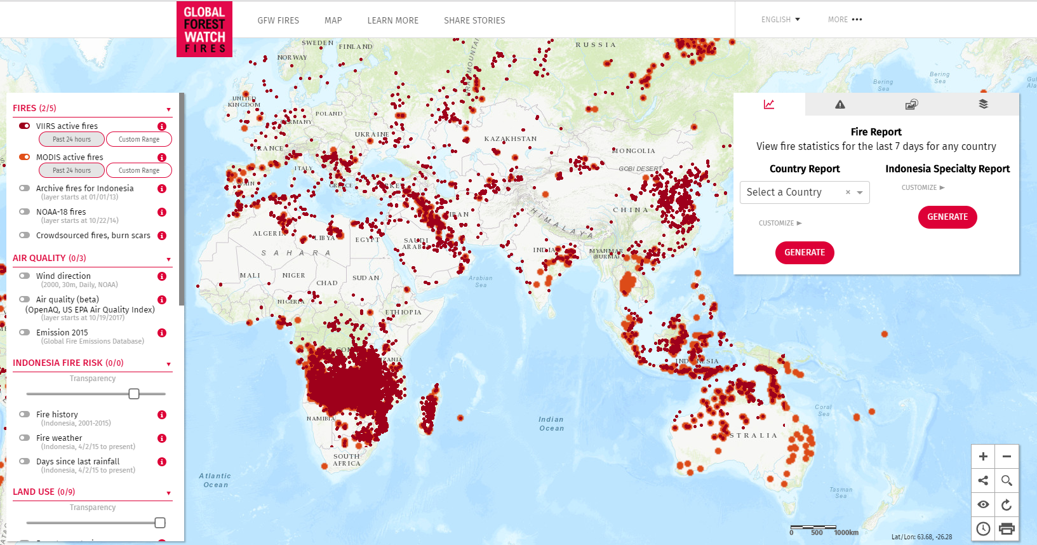Viewport: 1037px width, 545px height.
Task: Enable Days since last rainfall layer
Action: pos(25,461)
